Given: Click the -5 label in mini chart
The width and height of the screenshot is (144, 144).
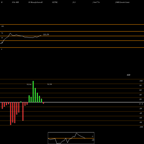Looking at the screenshot, I should tap(92, 137).
